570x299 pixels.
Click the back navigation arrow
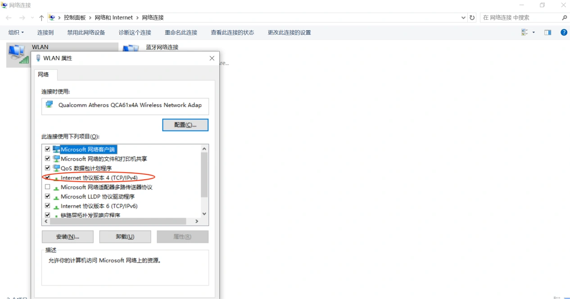(8, 18)
